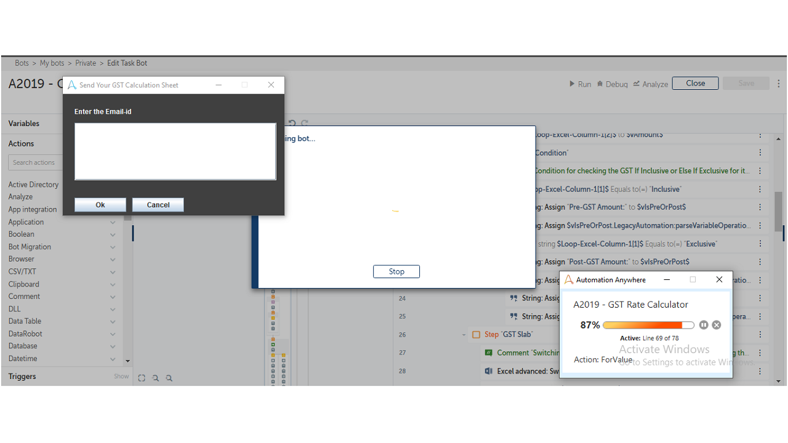788x443 pixels.
Task: Select the Active Directory action category
Action: 34,185
